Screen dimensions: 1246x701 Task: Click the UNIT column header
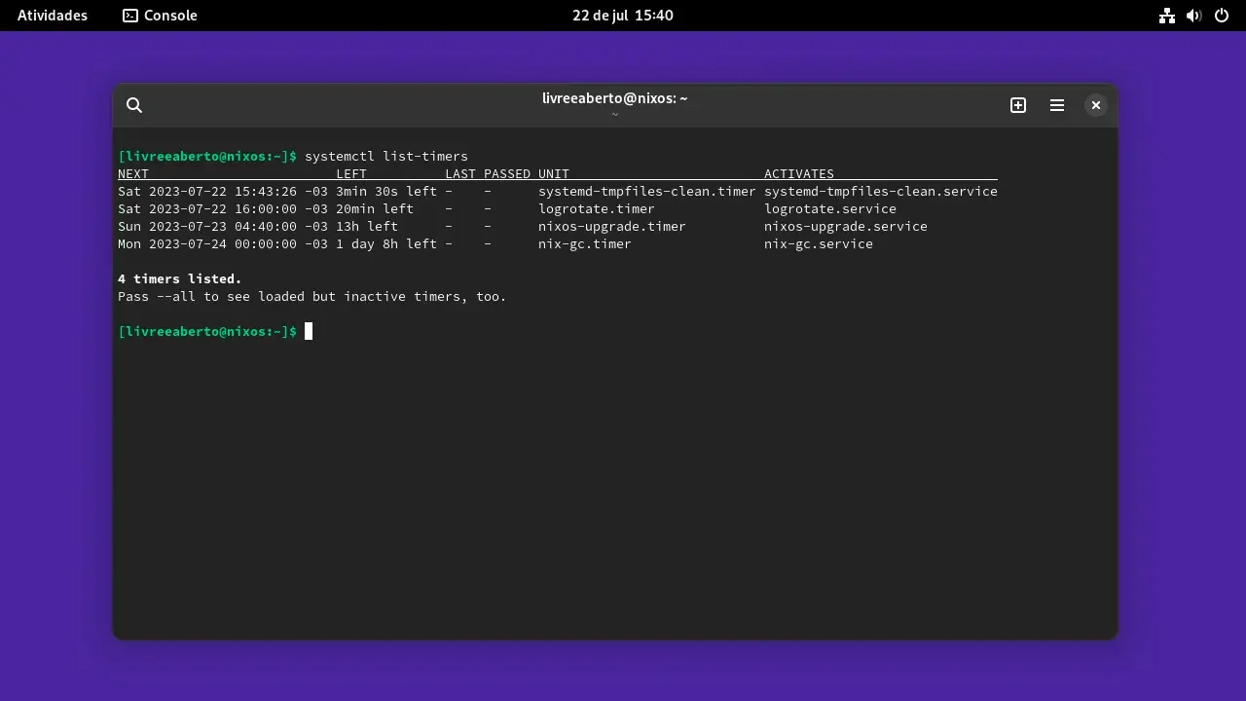[554, 174]
